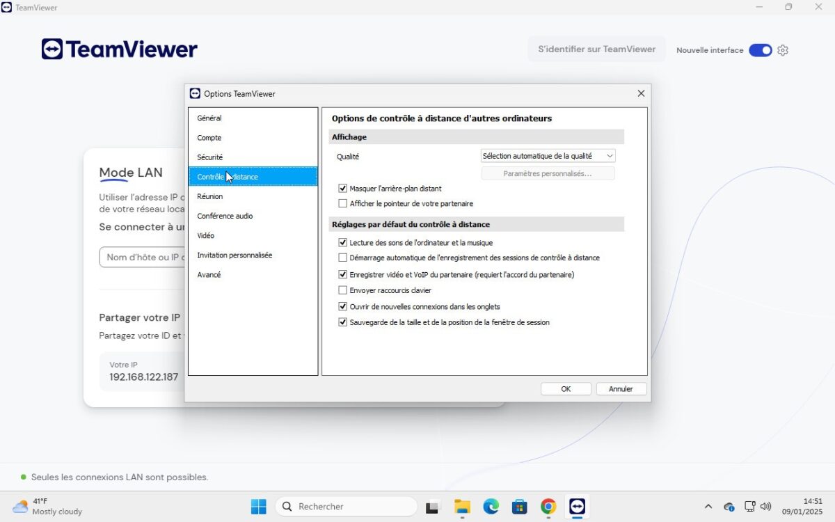
Task: Enable Afficher le pointeur de votre partenaire
Action: [342, 203]
